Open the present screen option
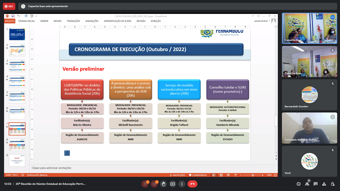 pyautogui.click(x=173, y=184)
